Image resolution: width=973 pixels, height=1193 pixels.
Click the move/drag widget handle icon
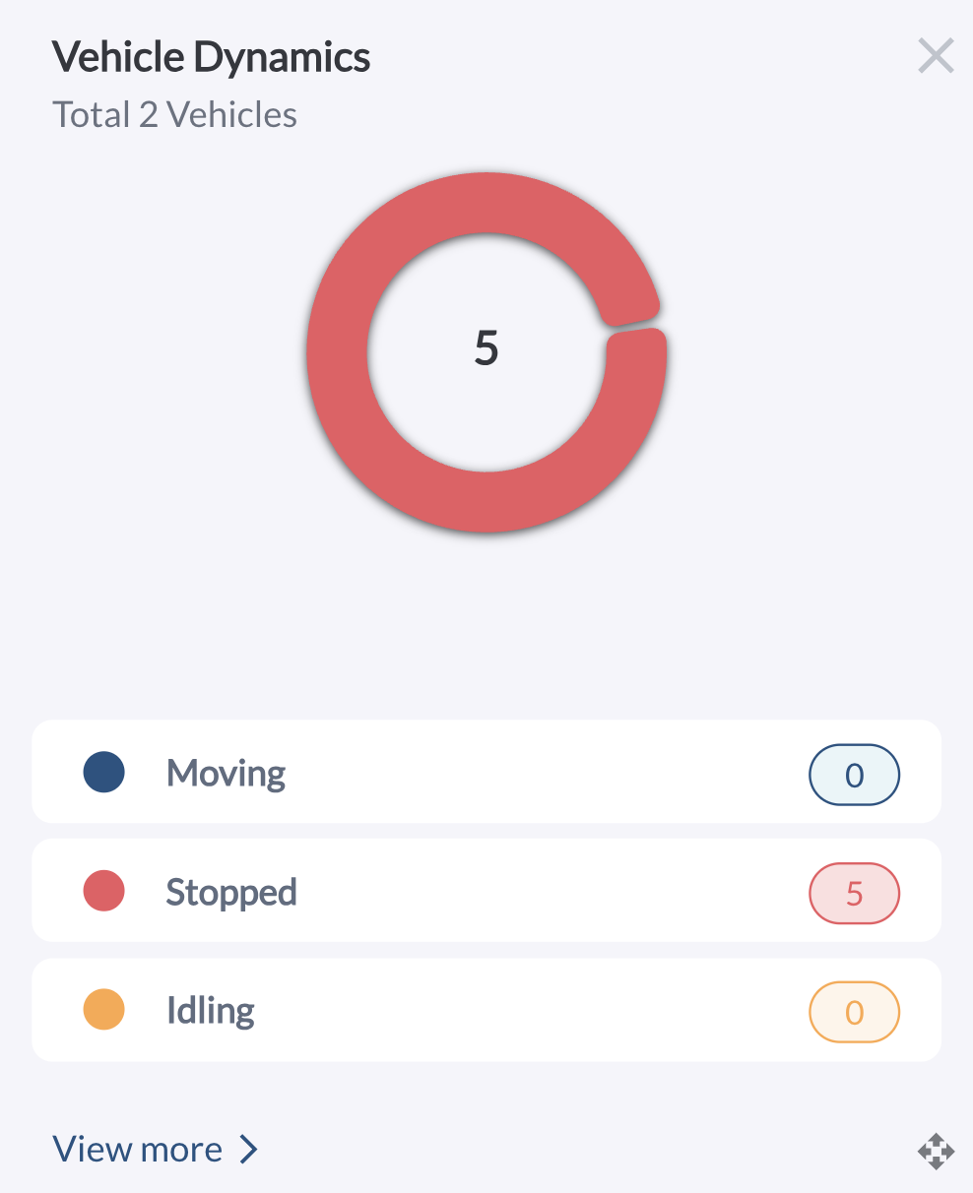click(x=936, y=1150)
